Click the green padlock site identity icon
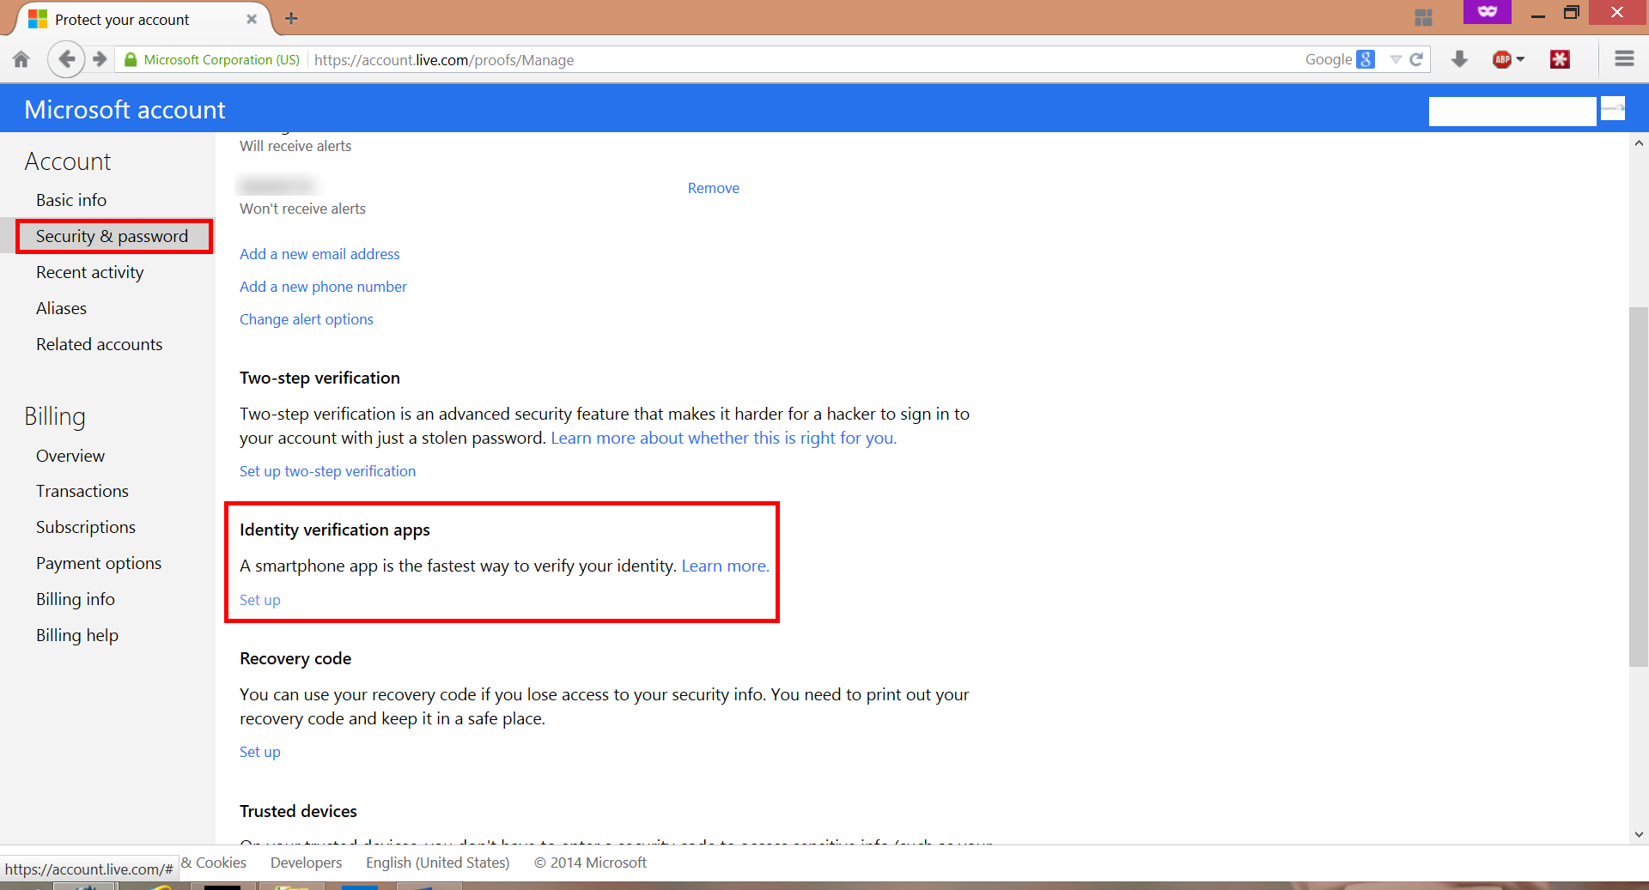The image size is (1649, 890). point(131,59)
